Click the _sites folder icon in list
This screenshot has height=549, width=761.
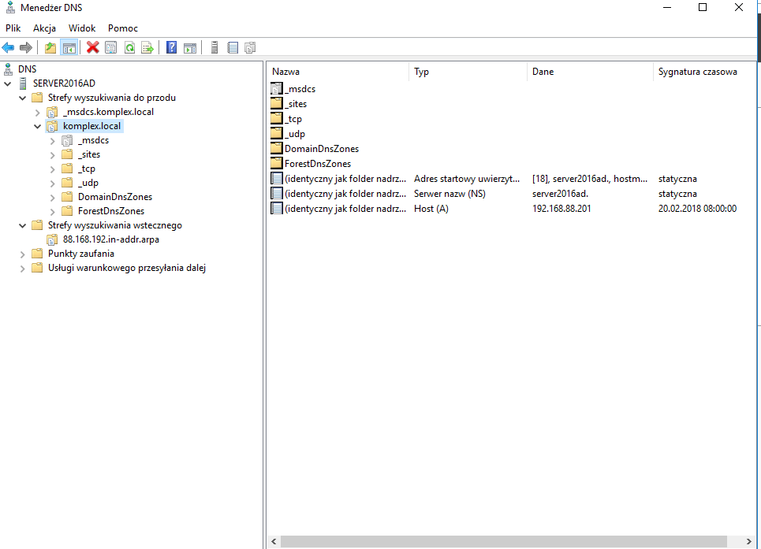(x=277, y=103)
